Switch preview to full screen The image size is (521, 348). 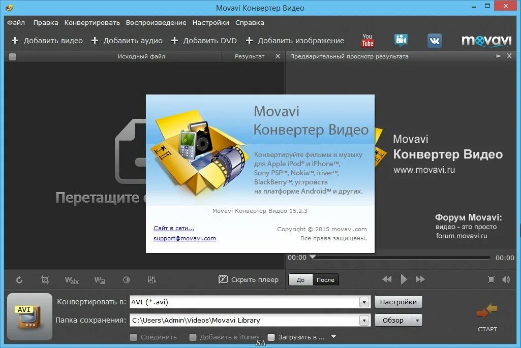[491, 279]
